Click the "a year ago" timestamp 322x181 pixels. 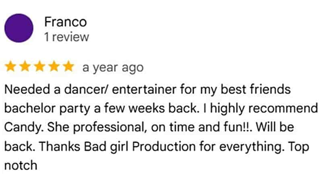(113, 68)
